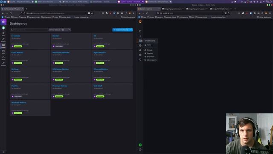The image size is (273, 154).
Task: Go back in left Firefox window
Action: pos(3,13)
